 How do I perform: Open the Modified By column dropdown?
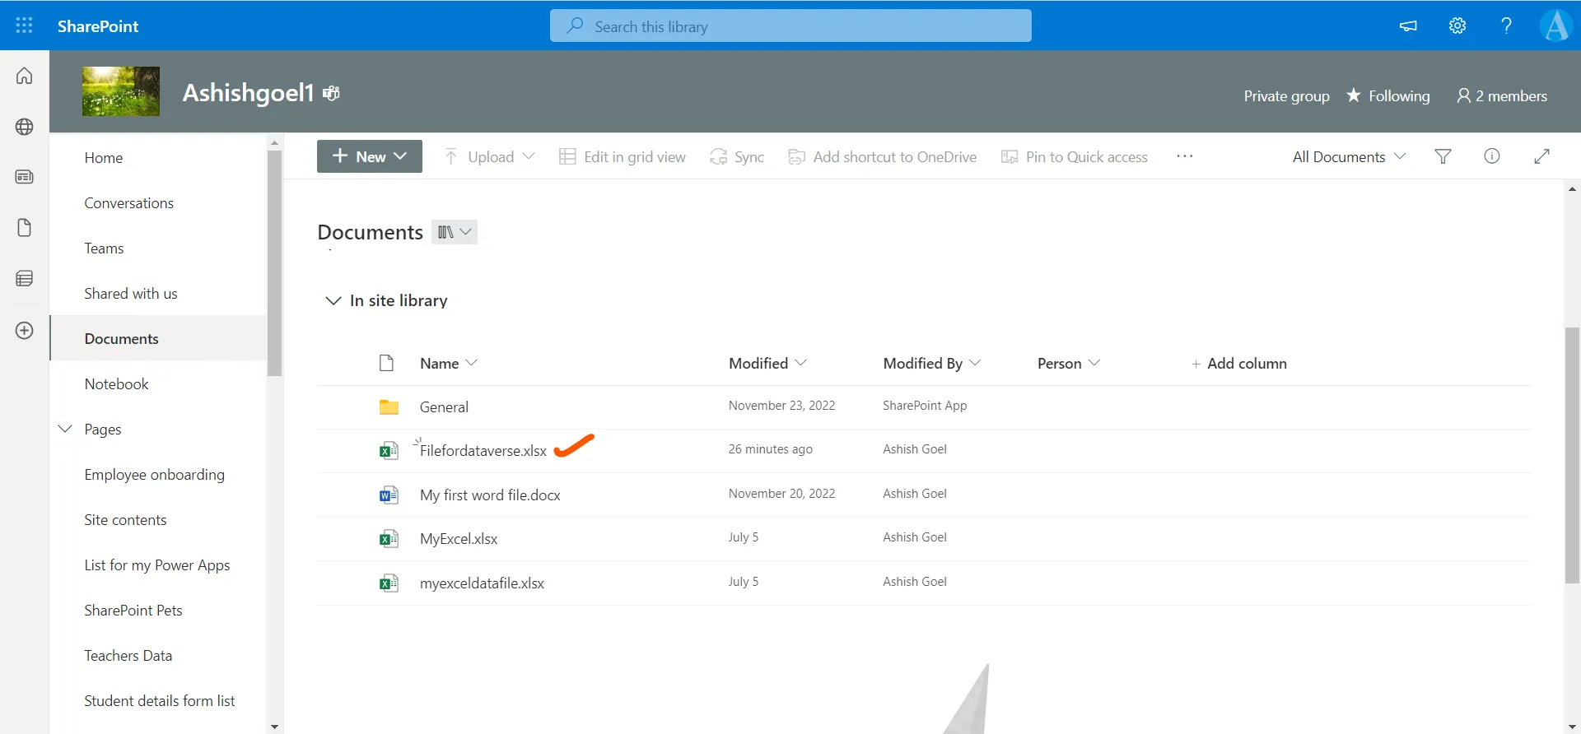(932, 363)
